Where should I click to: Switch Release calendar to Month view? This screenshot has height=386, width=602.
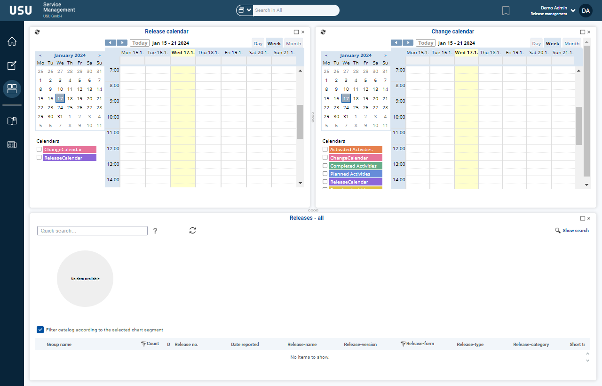(x=293, y=43)
